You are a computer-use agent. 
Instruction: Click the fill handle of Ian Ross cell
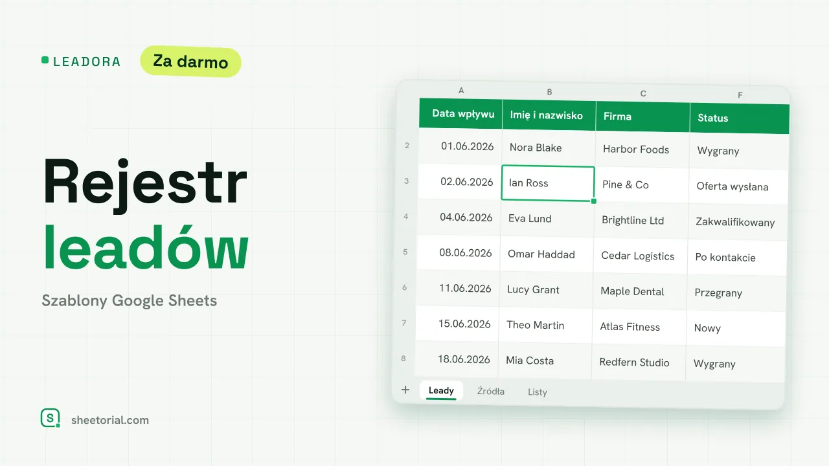(x=594, y=201)
